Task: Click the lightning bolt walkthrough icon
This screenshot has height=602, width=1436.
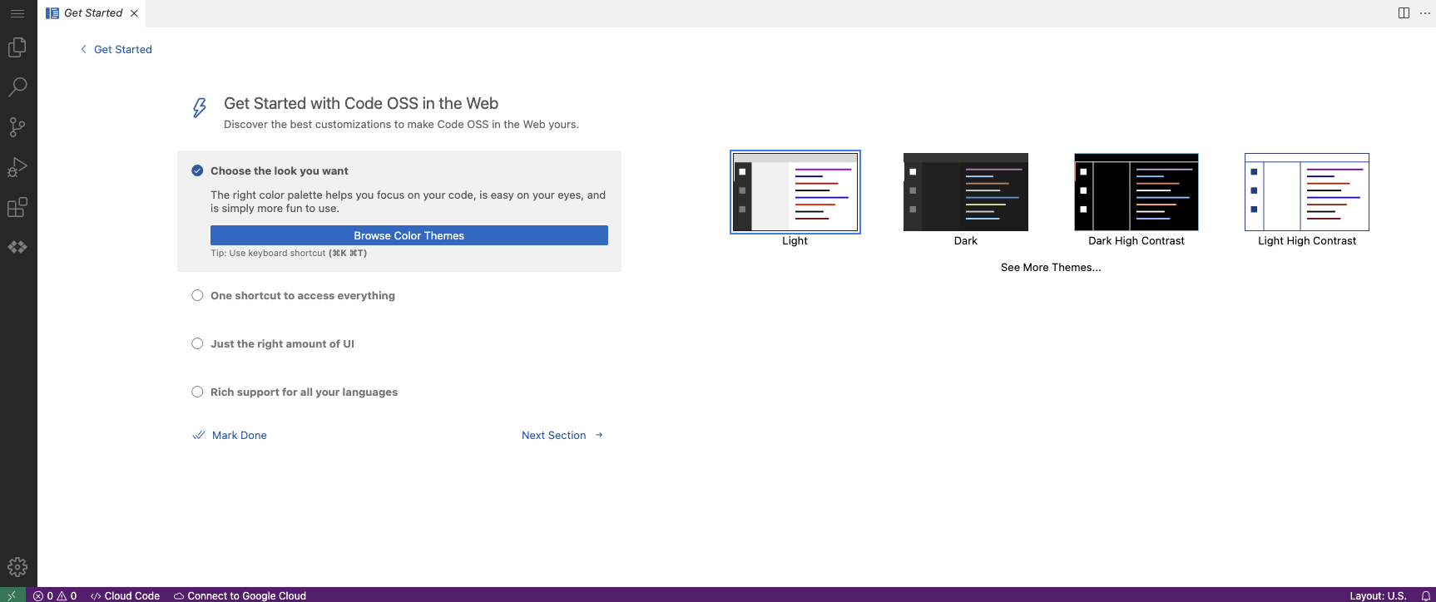Action: 200,107
